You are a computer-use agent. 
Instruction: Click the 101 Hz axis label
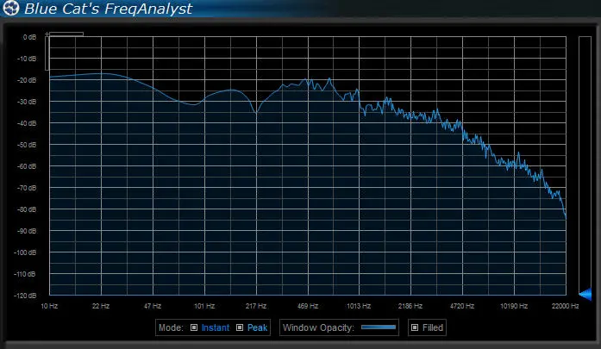tap(203, 306)
